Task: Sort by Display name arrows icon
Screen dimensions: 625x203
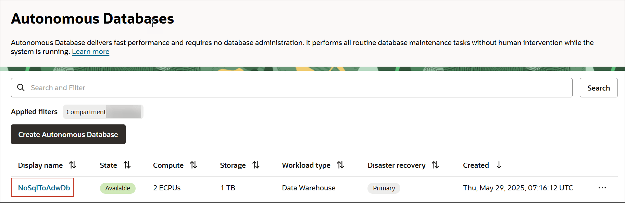Action: tap(73, 165)
